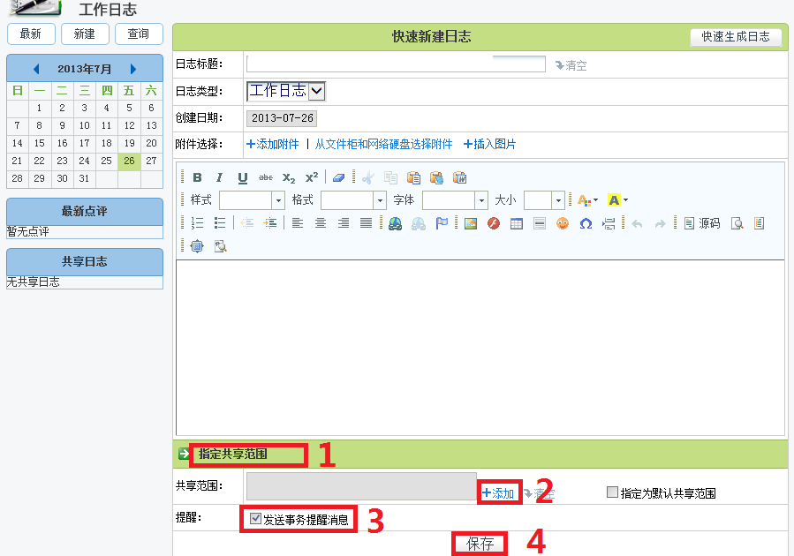Click the 保存 button
This screenshot has width=794, height=556.
(x=480, y=544)
